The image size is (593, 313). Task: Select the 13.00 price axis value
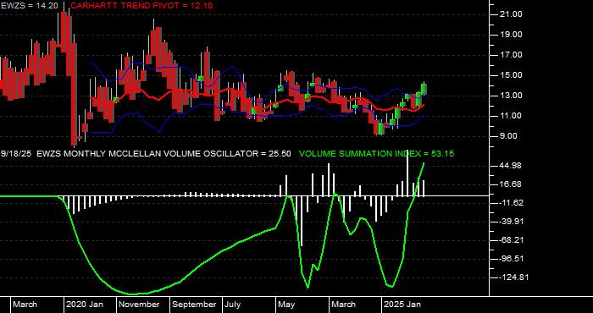click(x=511, y=96)
